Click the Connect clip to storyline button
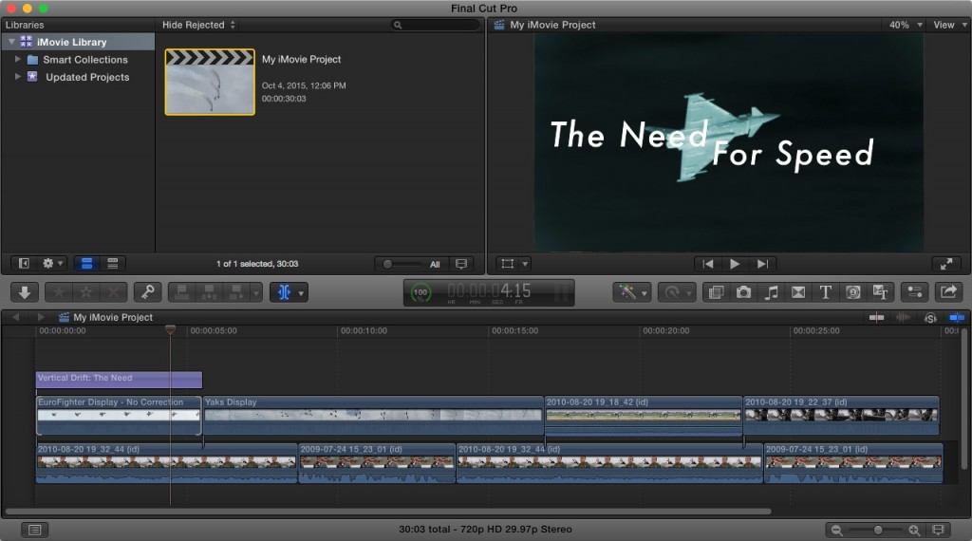Image resolution: width=972 pixels, height=541 pixels. click(181, 292)
